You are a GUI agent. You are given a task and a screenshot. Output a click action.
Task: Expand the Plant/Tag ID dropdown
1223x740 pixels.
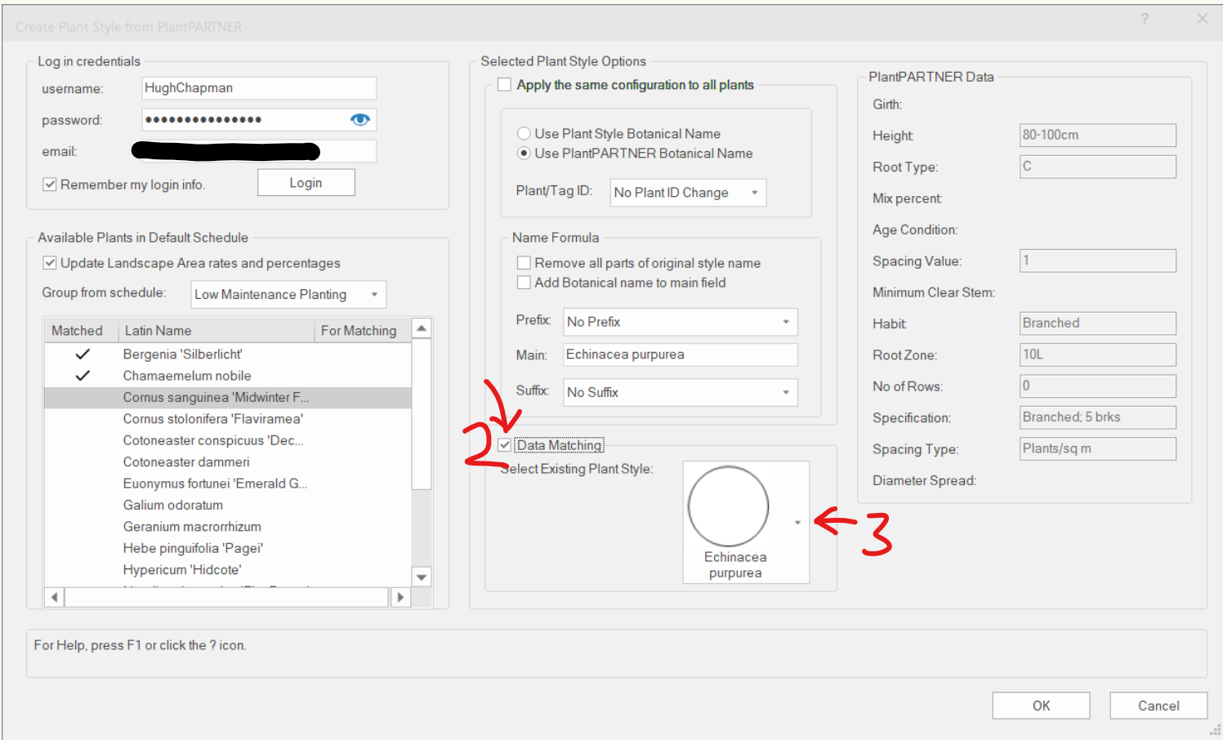tap(689, 193)
